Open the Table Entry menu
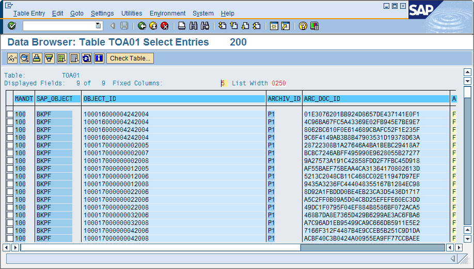This screenshot has width=474, height=269. (29, 13)
